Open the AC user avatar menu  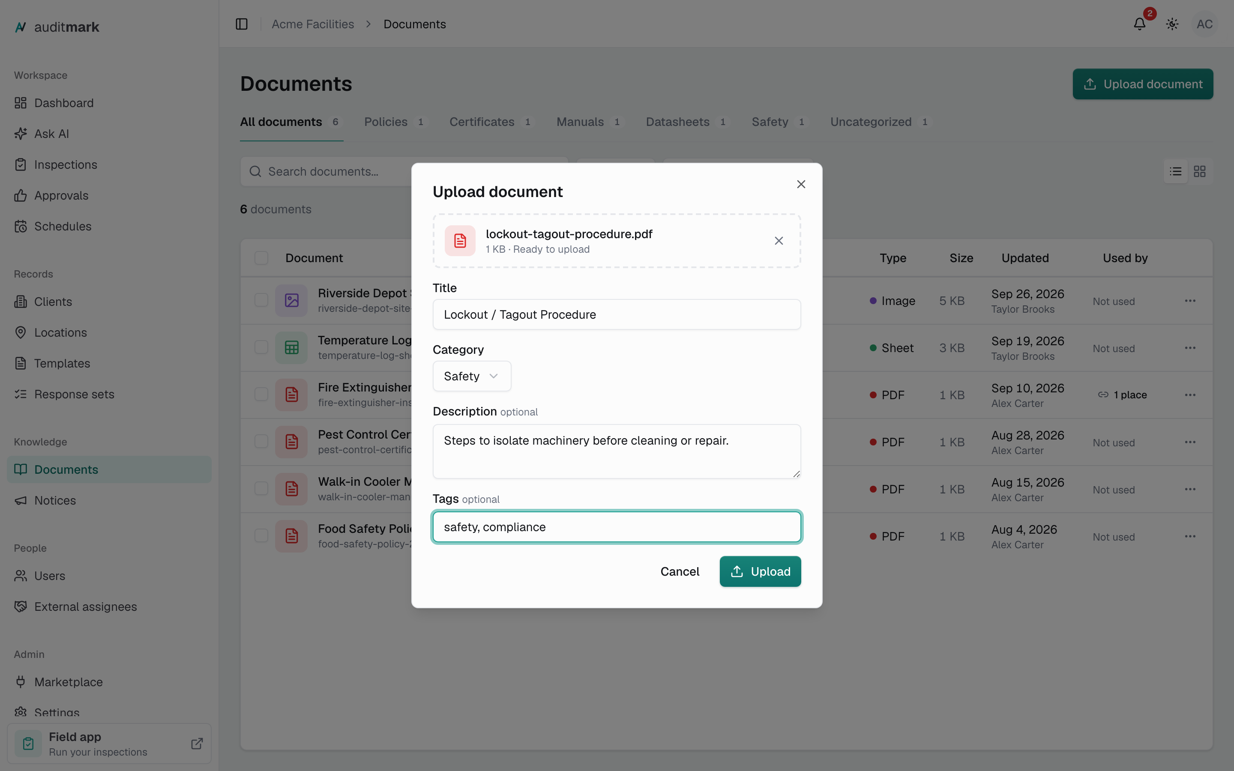tap(1204, 24)
